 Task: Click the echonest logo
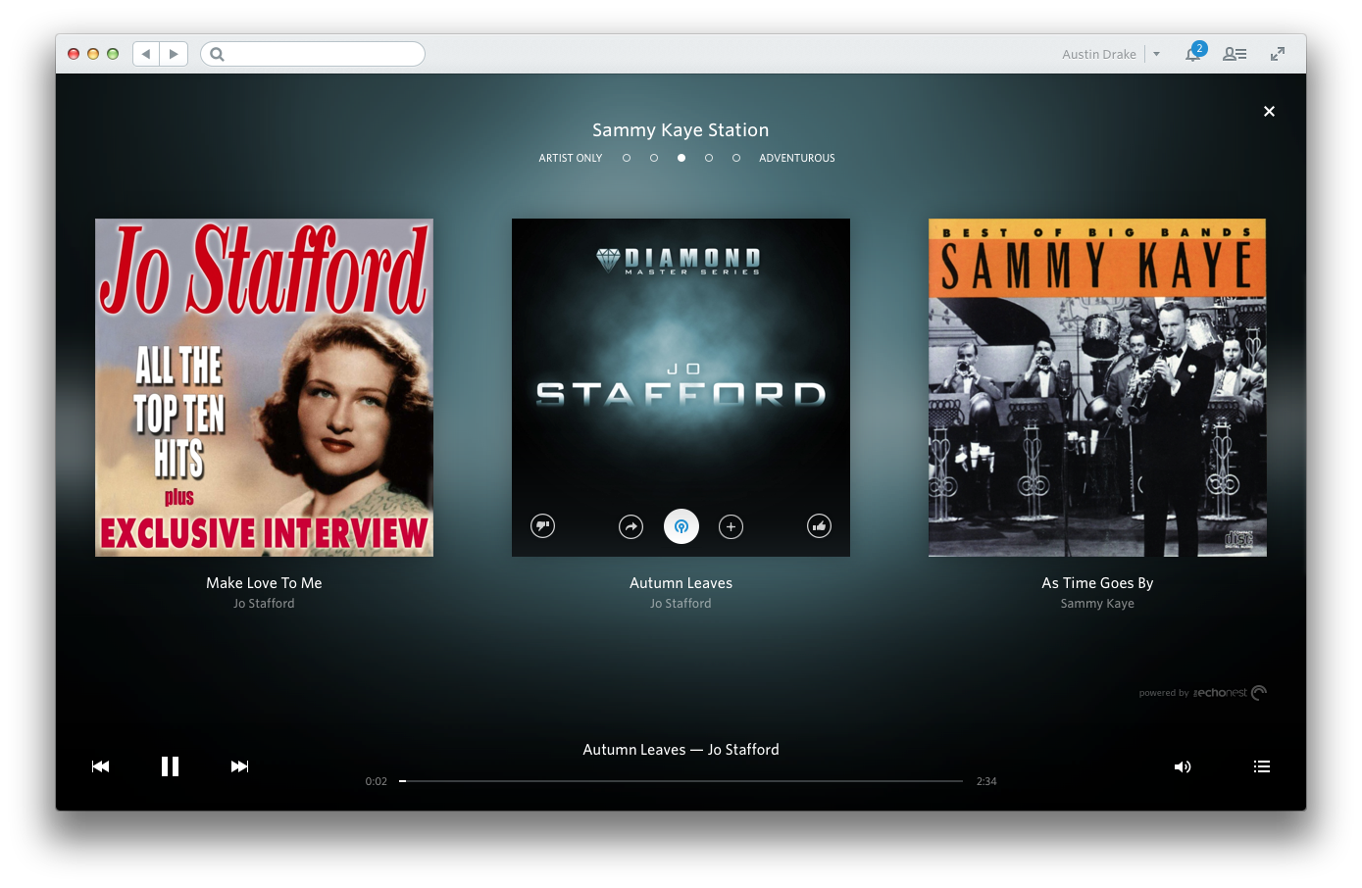[1230, 693]
